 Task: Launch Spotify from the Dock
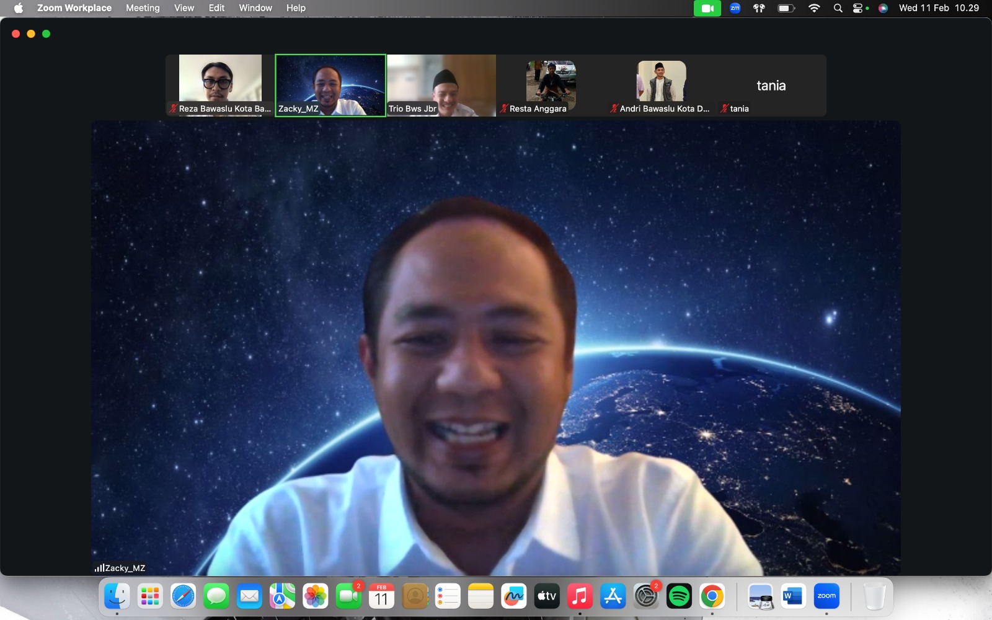coord(679,596)
